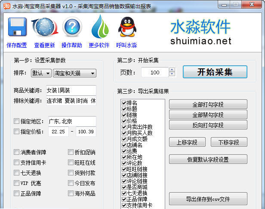Uncheck the 月卖出件数 field
The image size is (265, 209).
(x=124, y=127)
